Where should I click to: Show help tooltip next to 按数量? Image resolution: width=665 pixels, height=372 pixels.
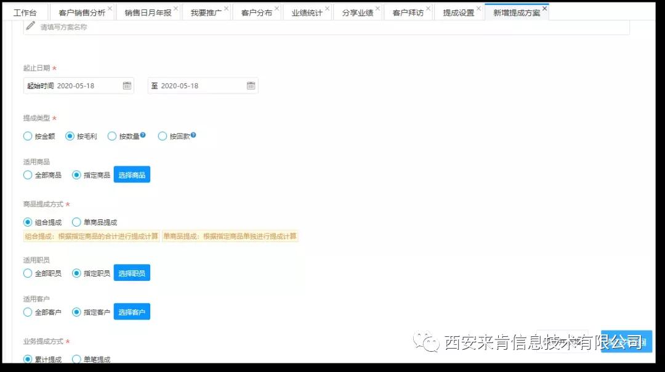pyautogui.click(x=143, y=135)
